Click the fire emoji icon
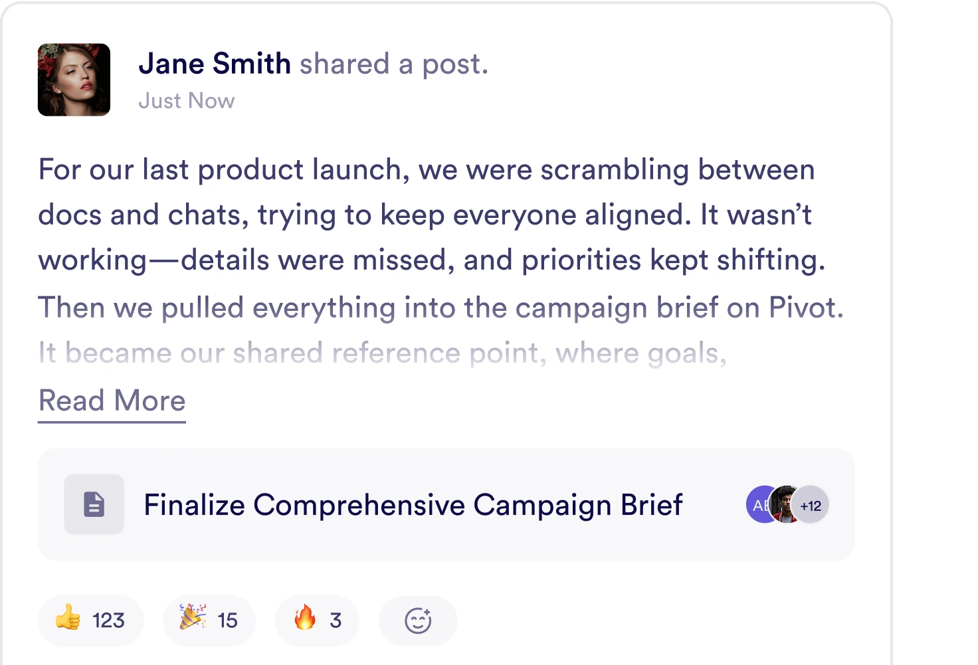978x665 pixels. coord(305,618)
